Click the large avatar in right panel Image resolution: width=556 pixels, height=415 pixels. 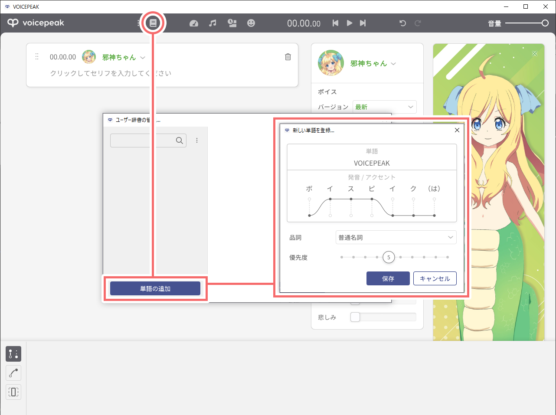331,63
